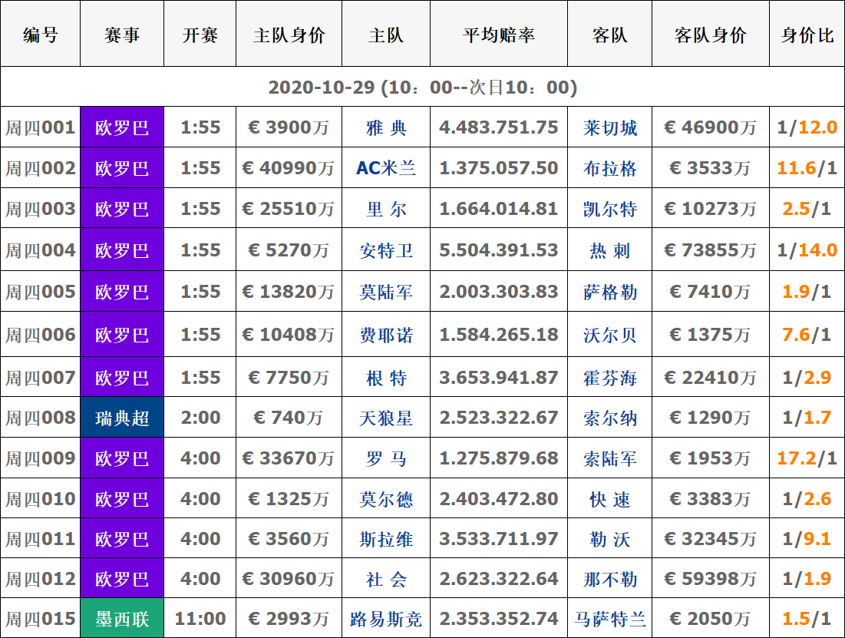Image resolution: width=845 pixels, height=638 pixels.
Task: Select match number 周四009 cell
Action: click(41, 458)
